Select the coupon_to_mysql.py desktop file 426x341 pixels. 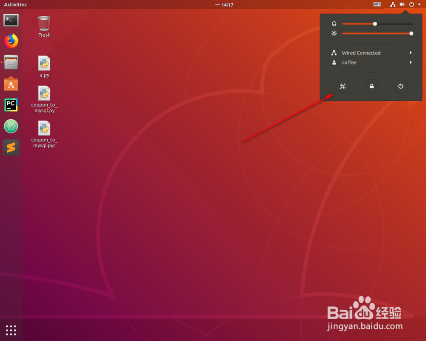point(44,99)
